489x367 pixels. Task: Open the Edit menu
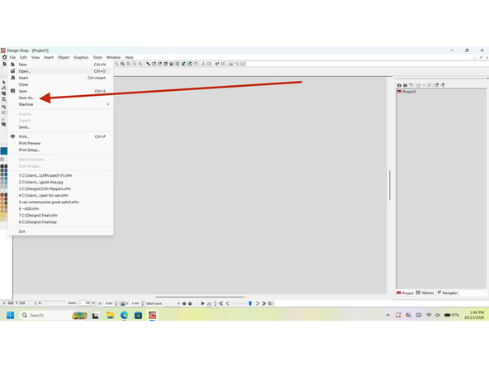(x=23, y=57)
